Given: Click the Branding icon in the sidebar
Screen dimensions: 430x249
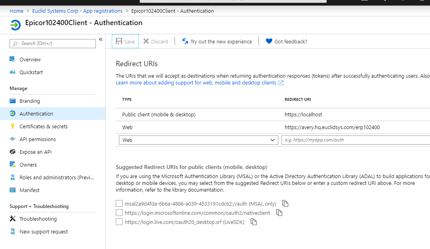Looking at the screenshot, I should point(12,101).
